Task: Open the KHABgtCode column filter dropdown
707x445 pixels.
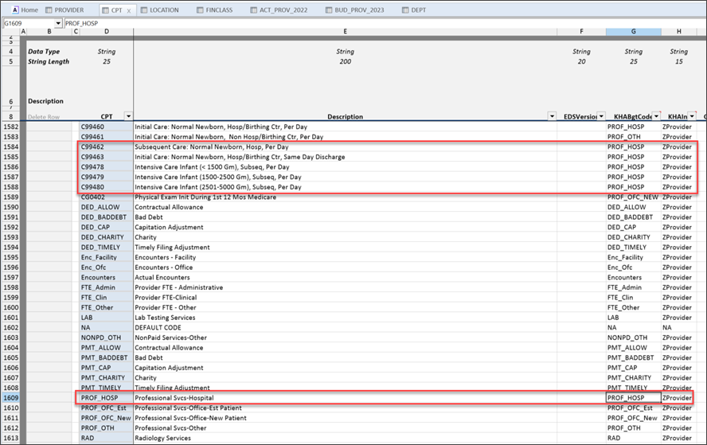Action: (656, 117)
